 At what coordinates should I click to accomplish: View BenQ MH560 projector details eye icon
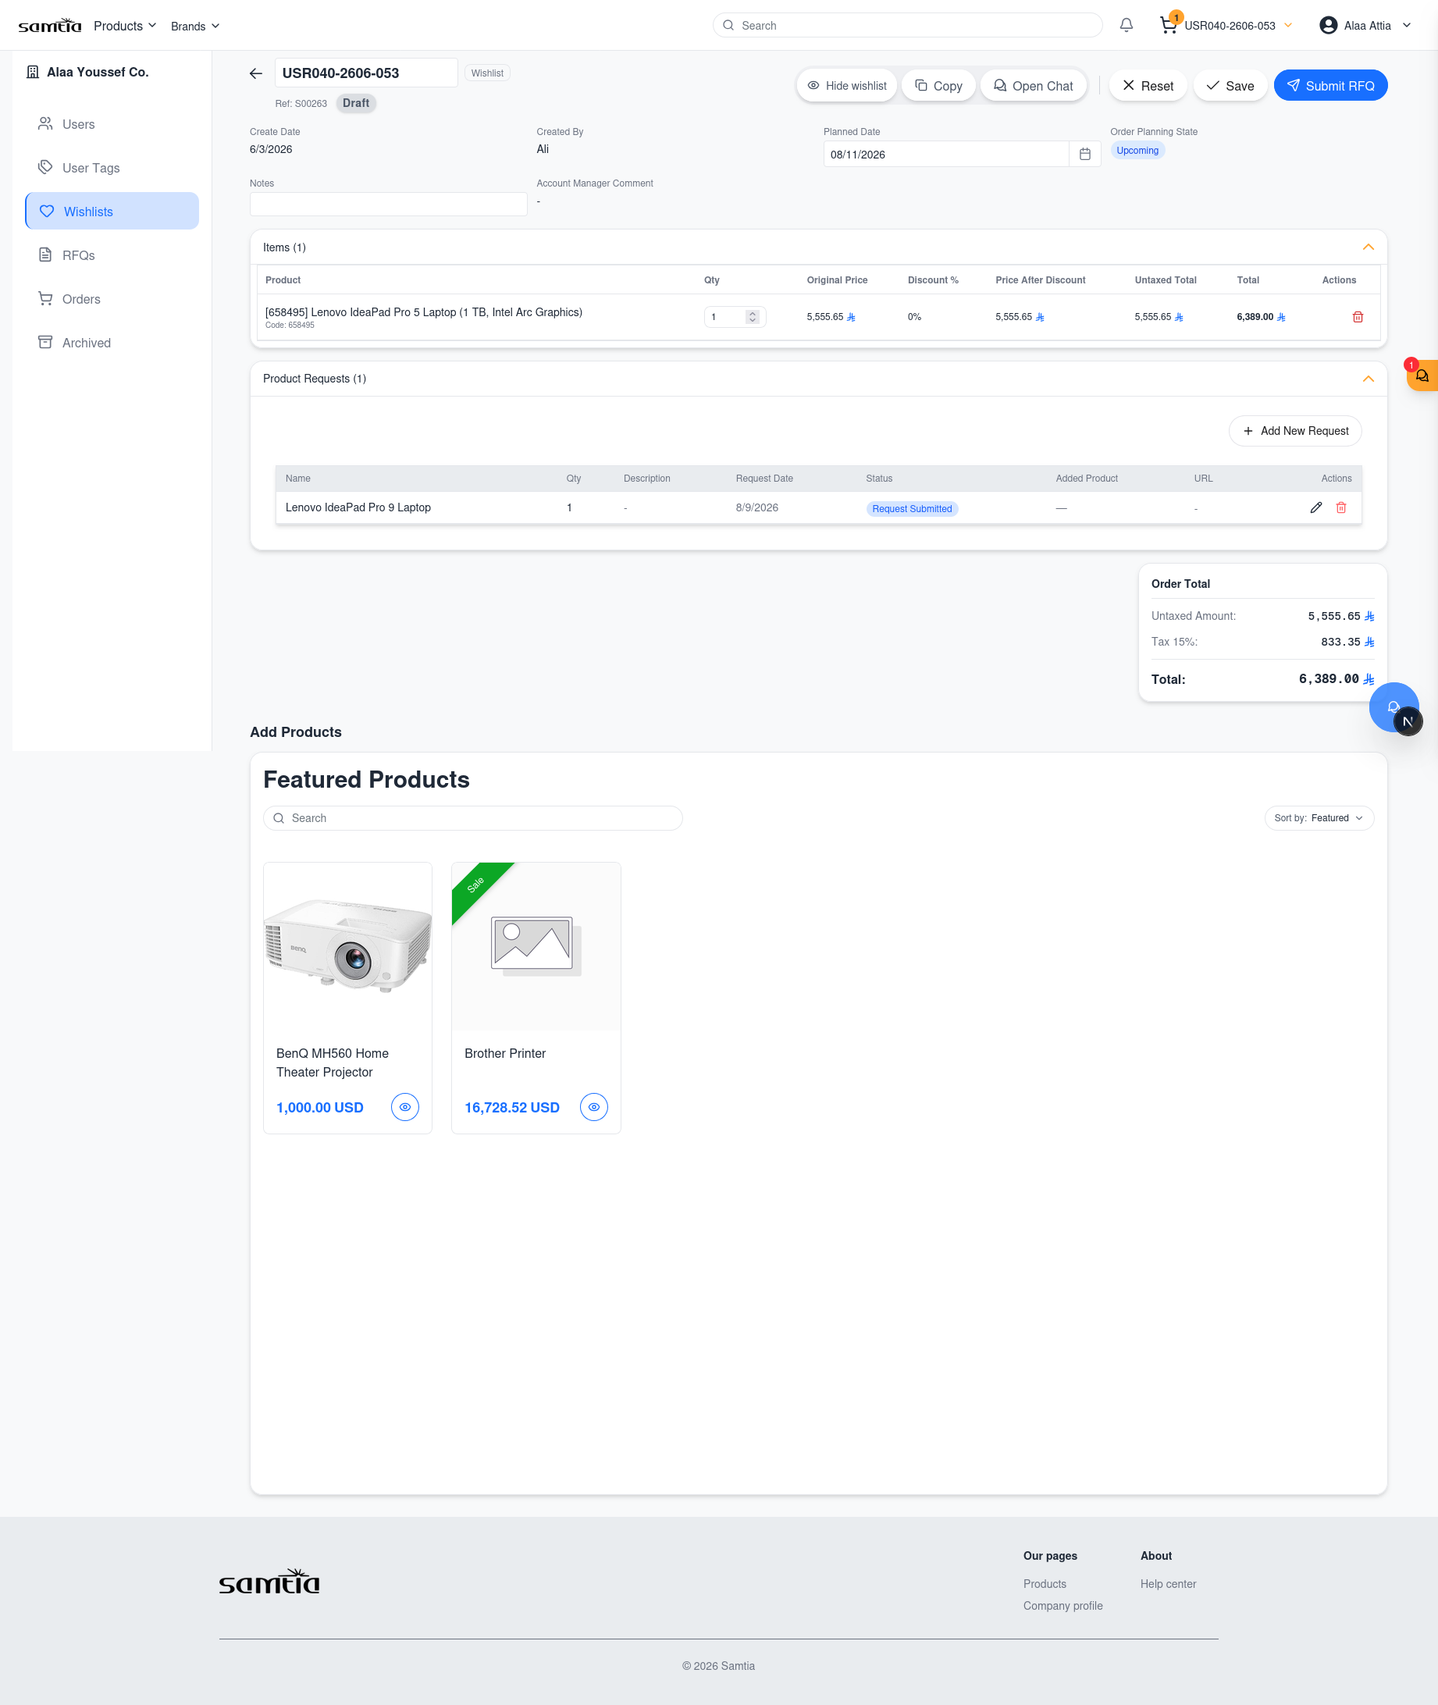(x=405, y=1107)
